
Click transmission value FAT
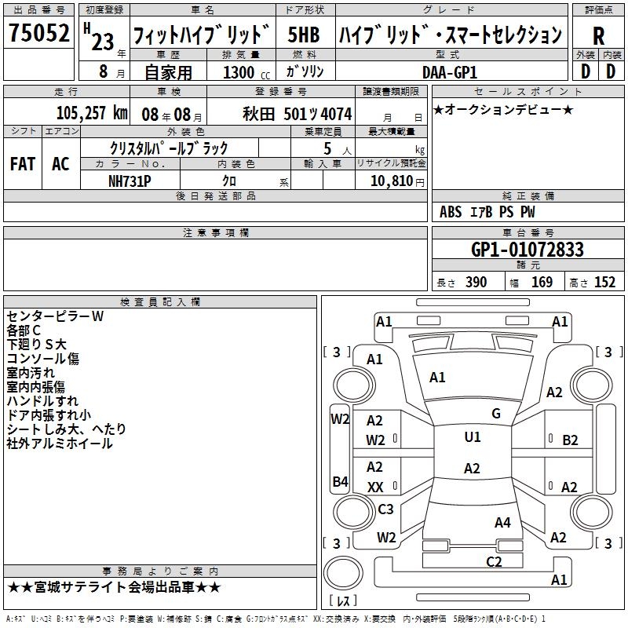23,164
